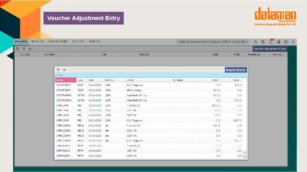Sort by the Vr. No. column header
Image resolution: width=307 pixels, height=172 pixels.
(66, 80)
